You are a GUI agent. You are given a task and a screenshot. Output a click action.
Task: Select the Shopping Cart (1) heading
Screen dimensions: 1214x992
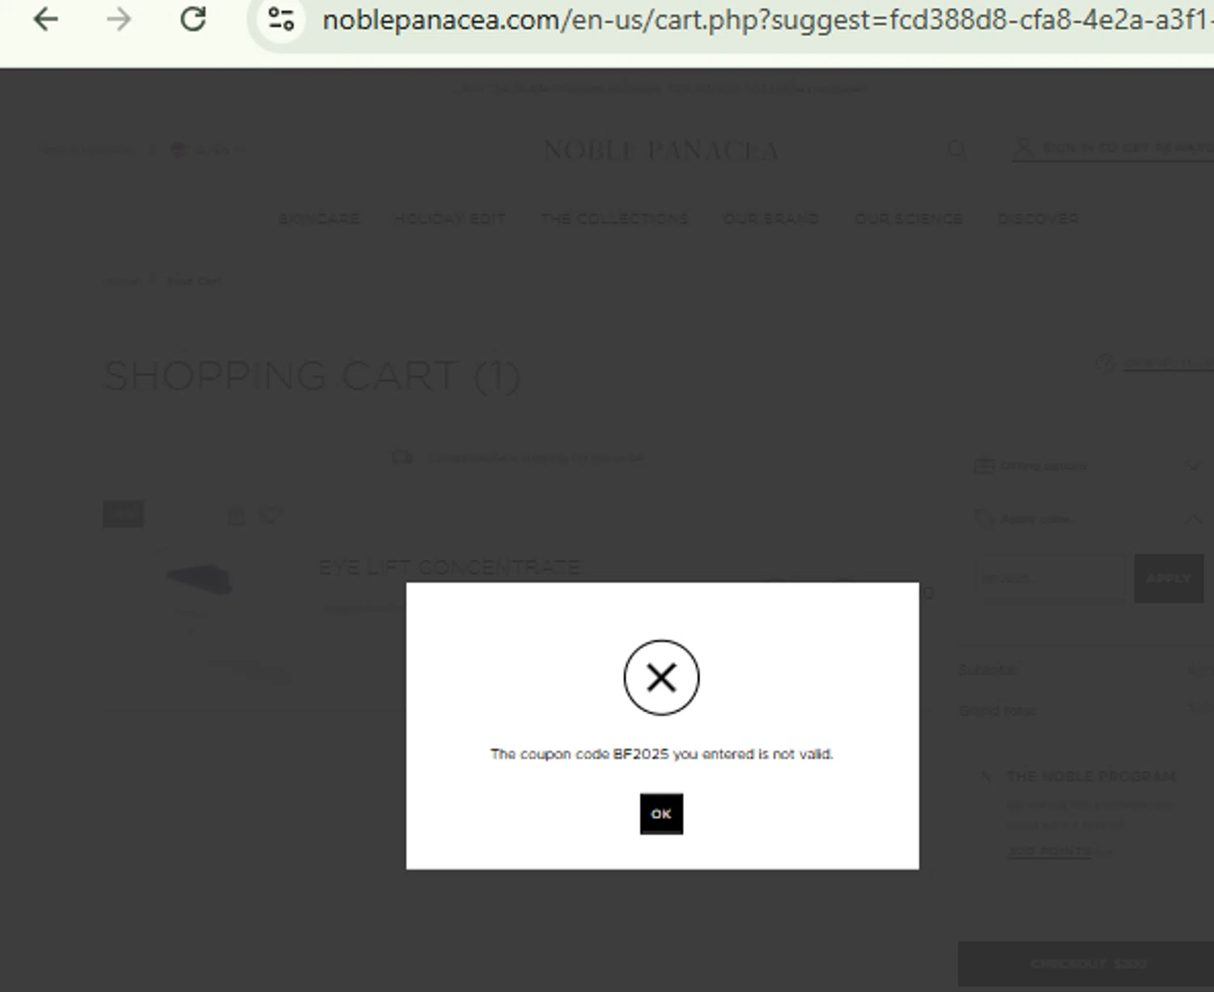(312, 376)
